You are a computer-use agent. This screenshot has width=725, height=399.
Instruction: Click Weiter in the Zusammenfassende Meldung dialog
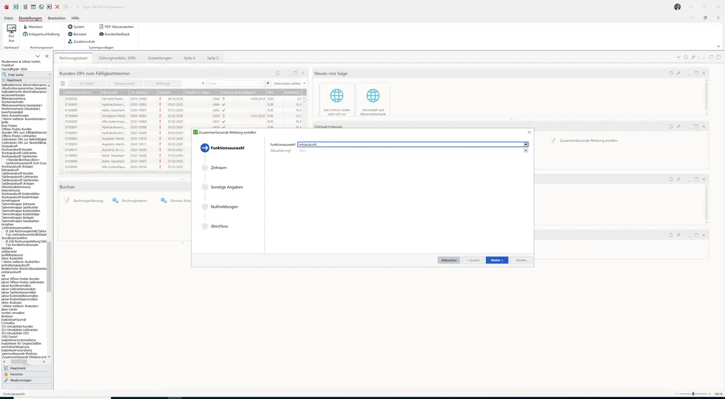497,260
